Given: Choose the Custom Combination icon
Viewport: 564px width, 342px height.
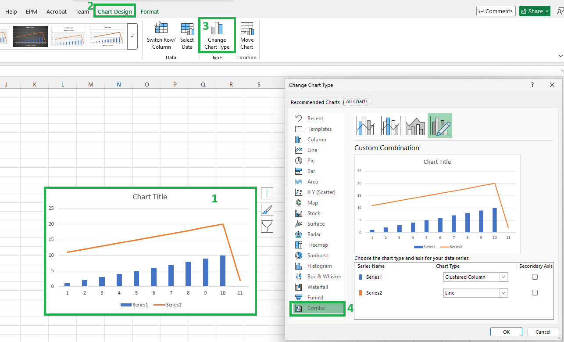Looking at the screenshot, I should [x=440, y=126].
